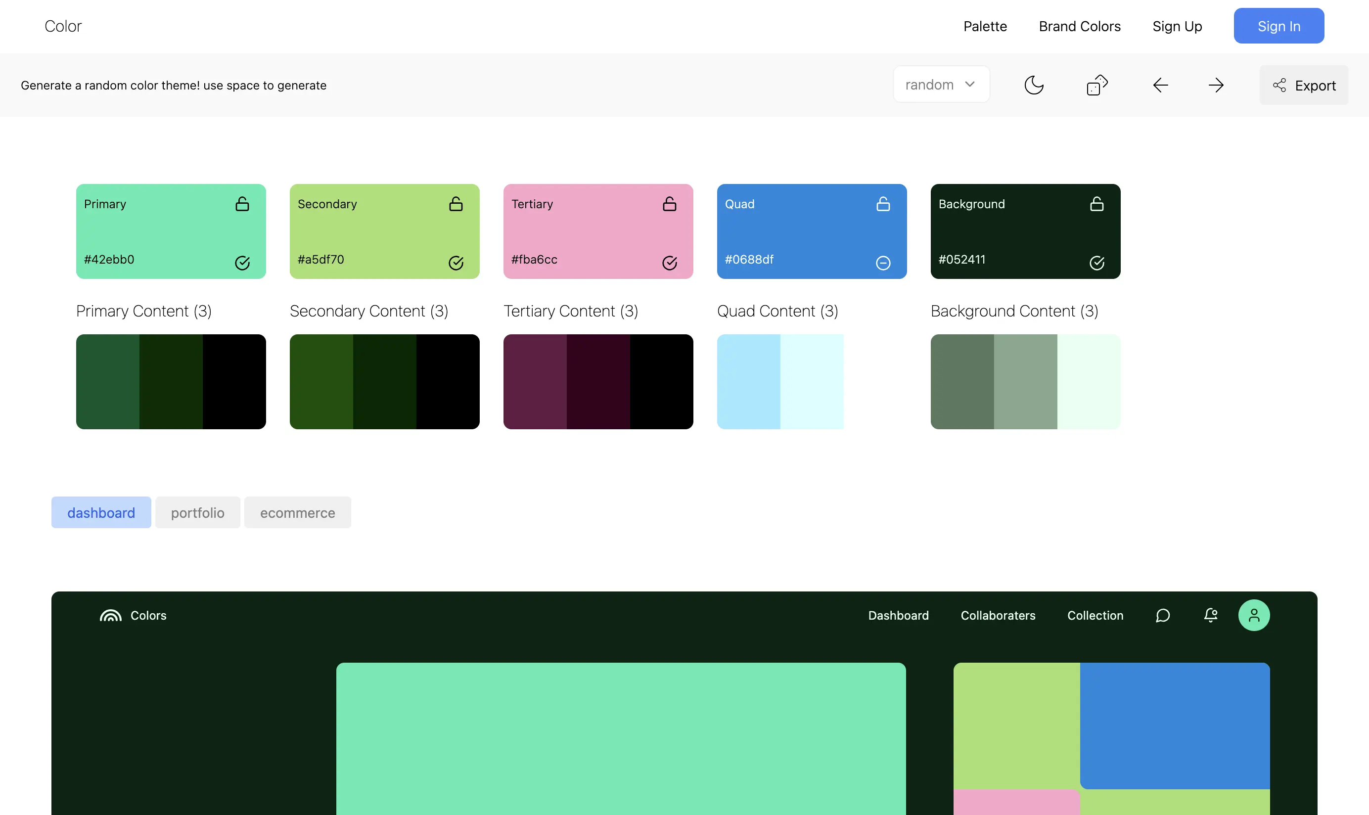Toggle lock on Secondary color card
This screenshot has width=1369, height=815.
(x=456, y=204)
